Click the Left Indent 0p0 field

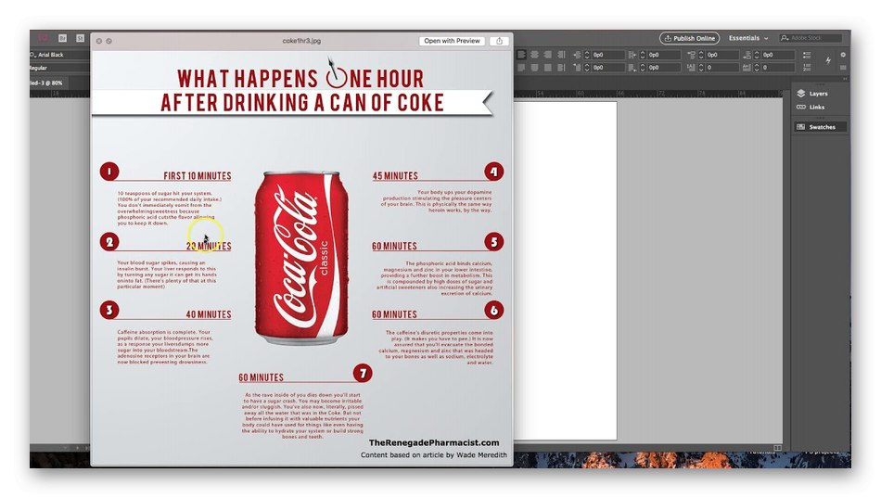608,55
